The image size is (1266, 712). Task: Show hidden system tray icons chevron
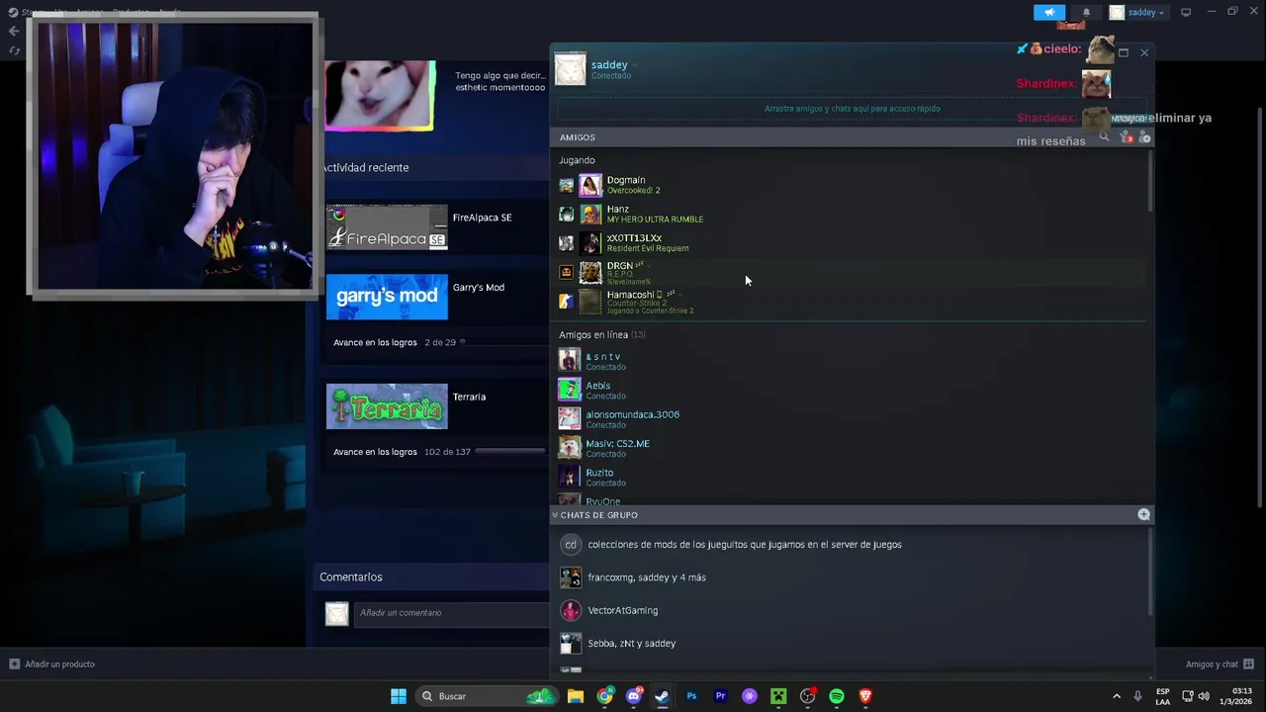[1117, 696]
